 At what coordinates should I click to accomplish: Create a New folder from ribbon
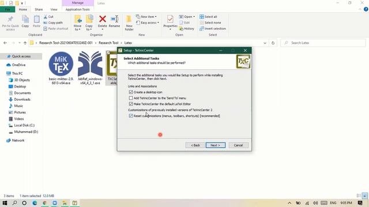coord(129,23)
